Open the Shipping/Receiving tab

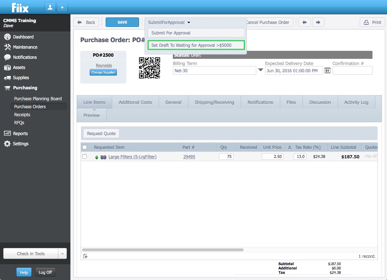pyautogui.click(x=214, y=102)
